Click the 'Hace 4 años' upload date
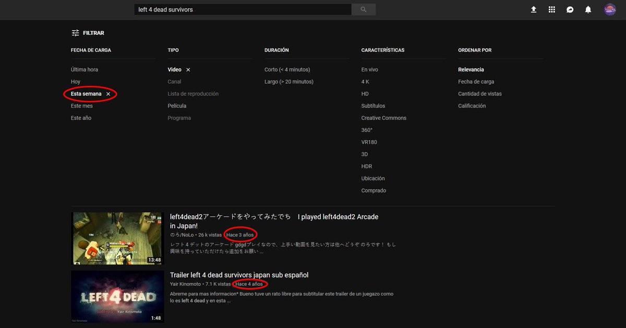 (x=249, y=284)
